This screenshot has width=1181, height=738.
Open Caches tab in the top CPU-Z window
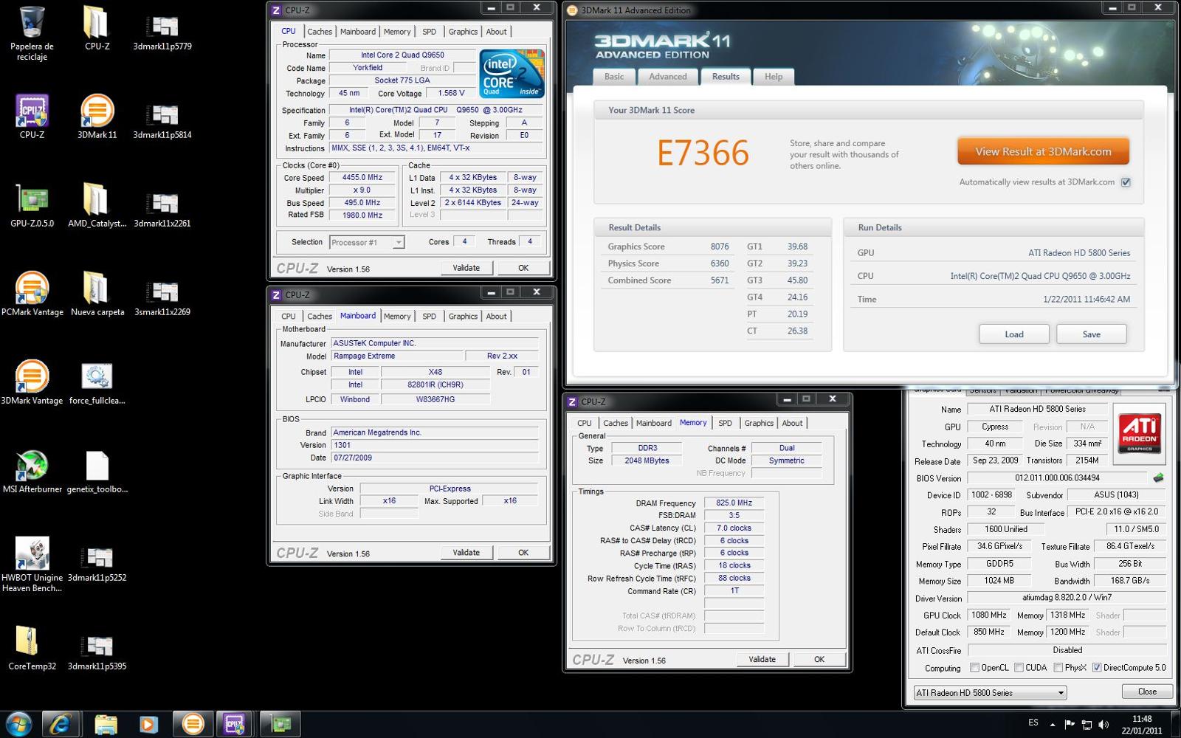(320, 32)
